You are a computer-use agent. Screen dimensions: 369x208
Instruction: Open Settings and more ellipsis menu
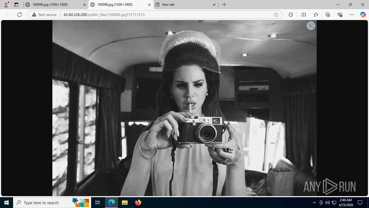[x=352, y=15]
